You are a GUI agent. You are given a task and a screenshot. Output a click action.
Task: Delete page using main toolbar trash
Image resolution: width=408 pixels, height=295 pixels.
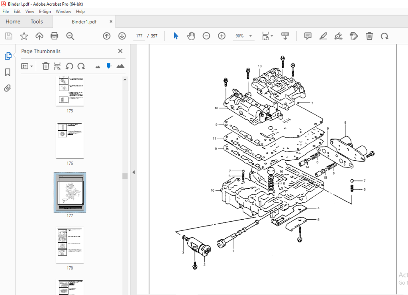pyautogui.click(x=369, y=36)
